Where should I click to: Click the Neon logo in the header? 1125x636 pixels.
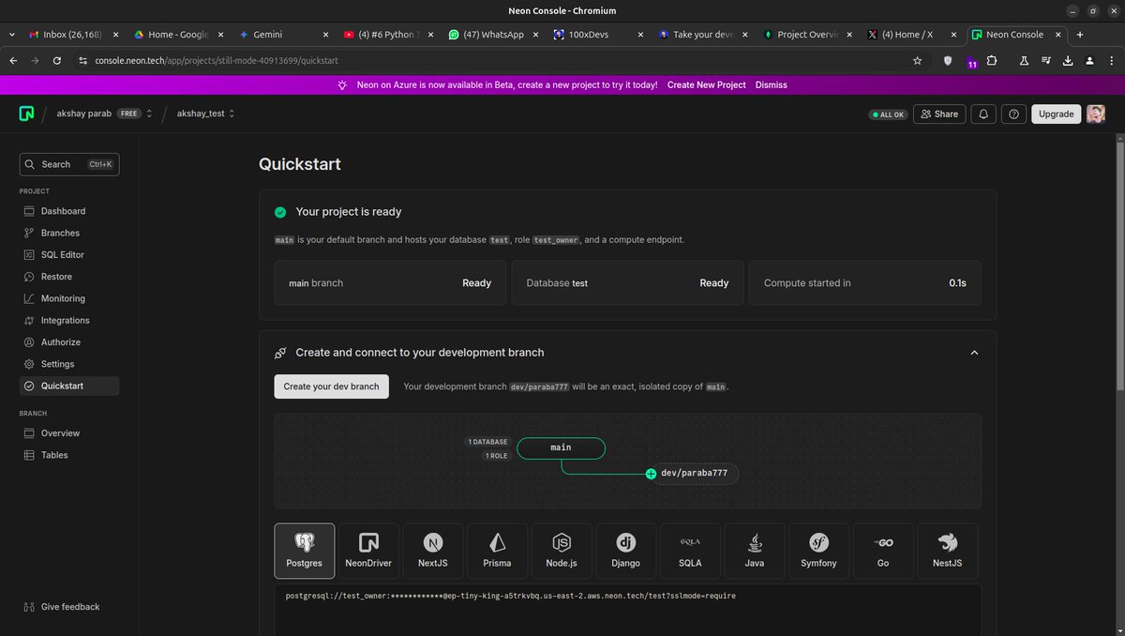(26, 114)
